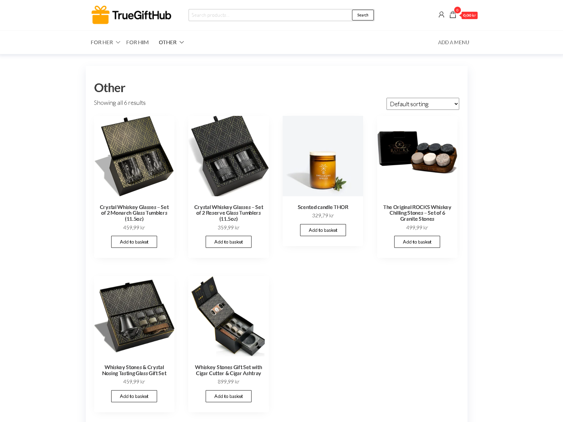Expand the FOR HER menu chevron
563x422 pixels.
118,43
